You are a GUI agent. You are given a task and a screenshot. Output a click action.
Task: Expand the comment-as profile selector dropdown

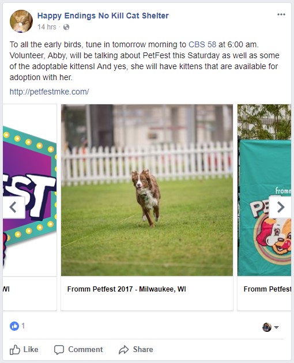[x=276, y=327]
